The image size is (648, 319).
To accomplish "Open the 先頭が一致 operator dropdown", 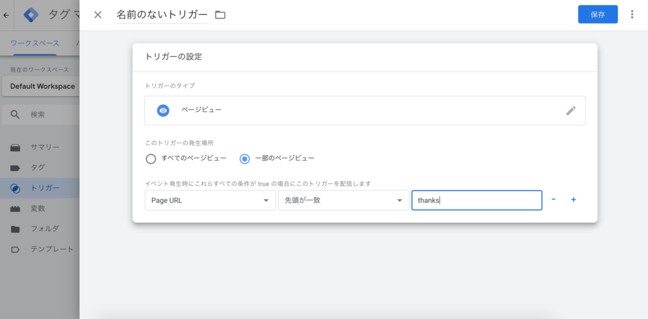I will 342,201.
